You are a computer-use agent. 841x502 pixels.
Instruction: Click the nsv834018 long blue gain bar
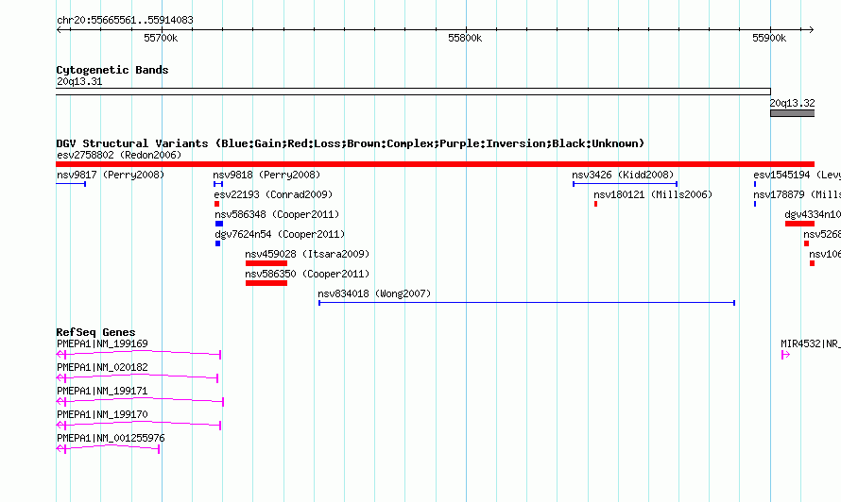(526, 303)
